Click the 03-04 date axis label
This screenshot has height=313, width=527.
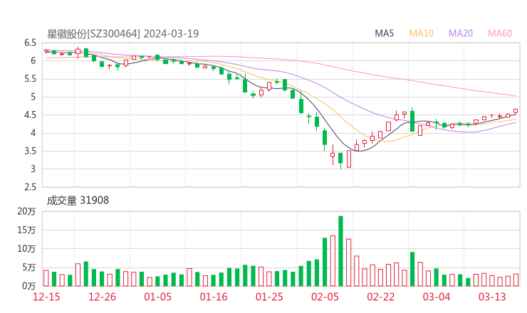coord(437,297)
